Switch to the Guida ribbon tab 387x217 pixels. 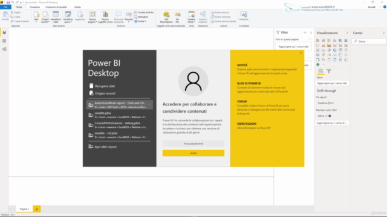point(77,7)
